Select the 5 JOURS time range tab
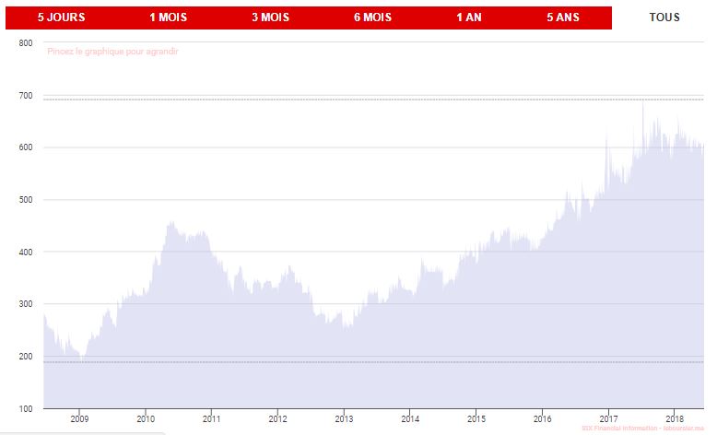The width and height of the screenshot is (717, 435). point(61,18)
